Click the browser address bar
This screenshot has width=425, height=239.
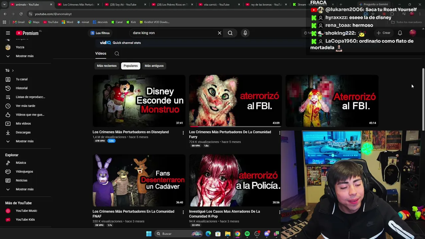click(166, 14)
